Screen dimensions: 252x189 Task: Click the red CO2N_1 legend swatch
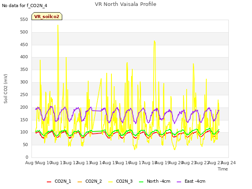point(49,182)
